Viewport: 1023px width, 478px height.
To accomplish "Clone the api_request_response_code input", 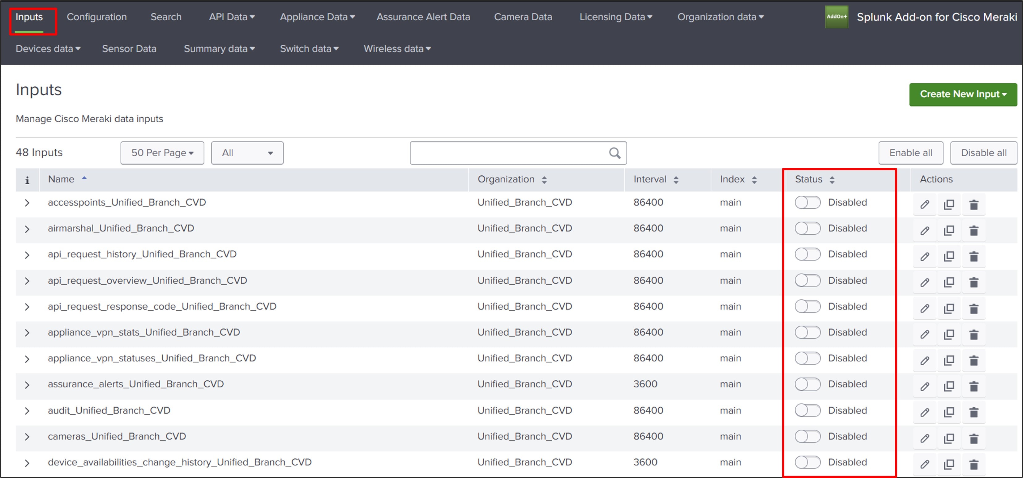I will (x=949, y=308).
